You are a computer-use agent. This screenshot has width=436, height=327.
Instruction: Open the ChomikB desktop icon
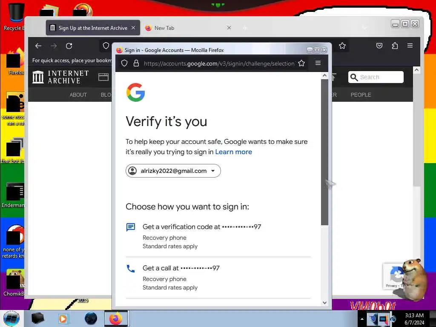pyautogui.click(x=14, y=283)
